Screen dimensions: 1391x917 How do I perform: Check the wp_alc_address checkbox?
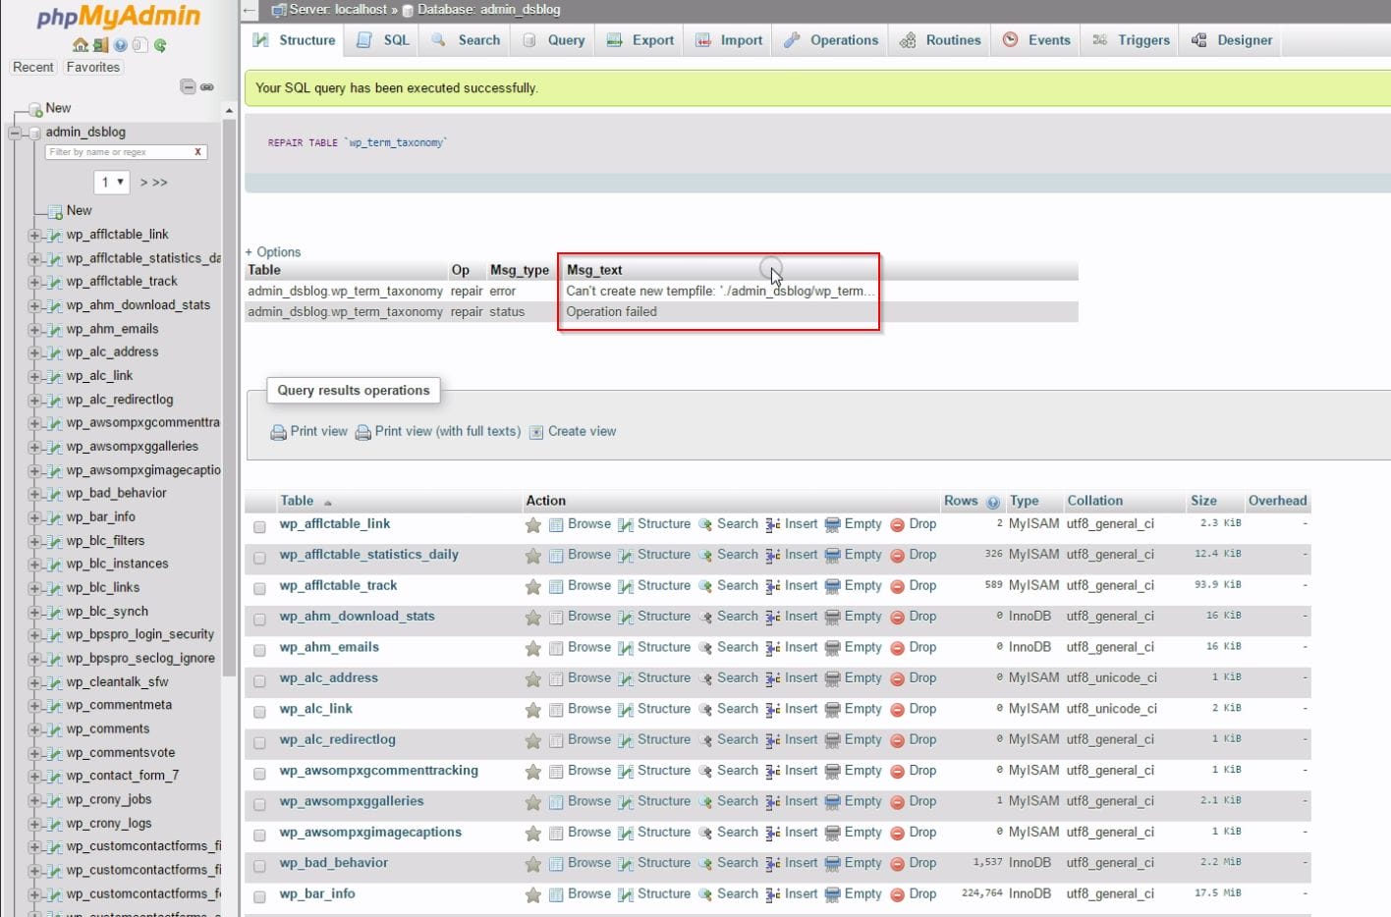click(259, 681)
